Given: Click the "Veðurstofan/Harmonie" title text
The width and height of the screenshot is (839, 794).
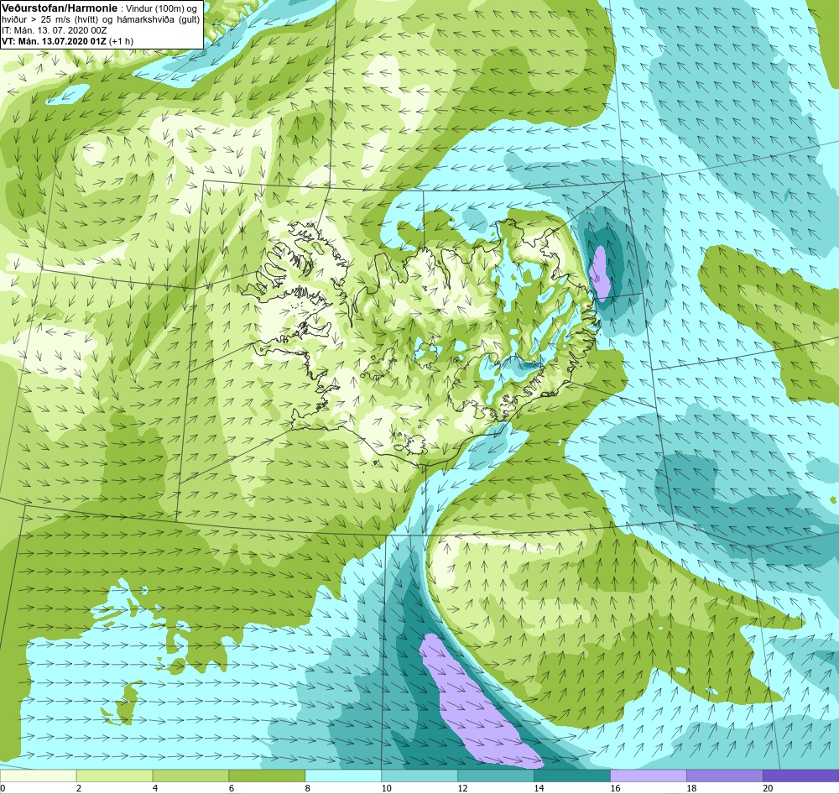Looking at the screenshot, I should [x=58, y=8].
